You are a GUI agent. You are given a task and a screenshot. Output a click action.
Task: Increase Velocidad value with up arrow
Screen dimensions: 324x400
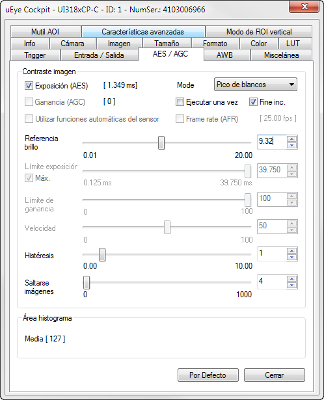tap(292, 223)
